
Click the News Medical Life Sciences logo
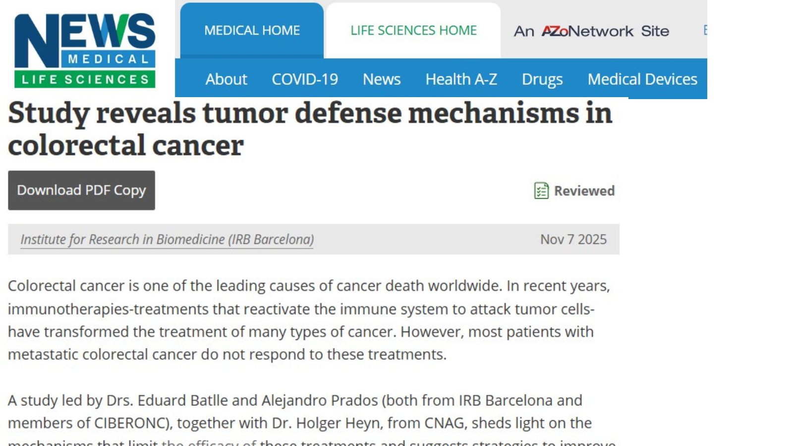point(85,50)
